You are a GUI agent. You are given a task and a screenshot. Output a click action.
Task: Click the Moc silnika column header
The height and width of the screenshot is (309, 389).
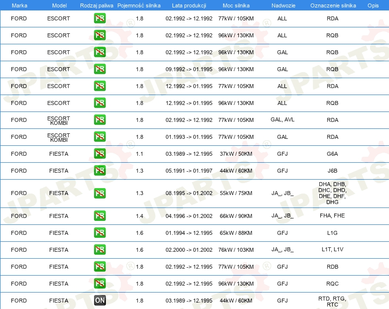tap(236, 5)
